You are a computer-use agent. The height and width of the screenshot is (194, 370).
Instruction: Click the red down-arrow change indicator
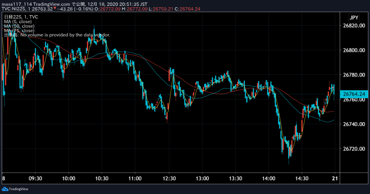point(55,8)
